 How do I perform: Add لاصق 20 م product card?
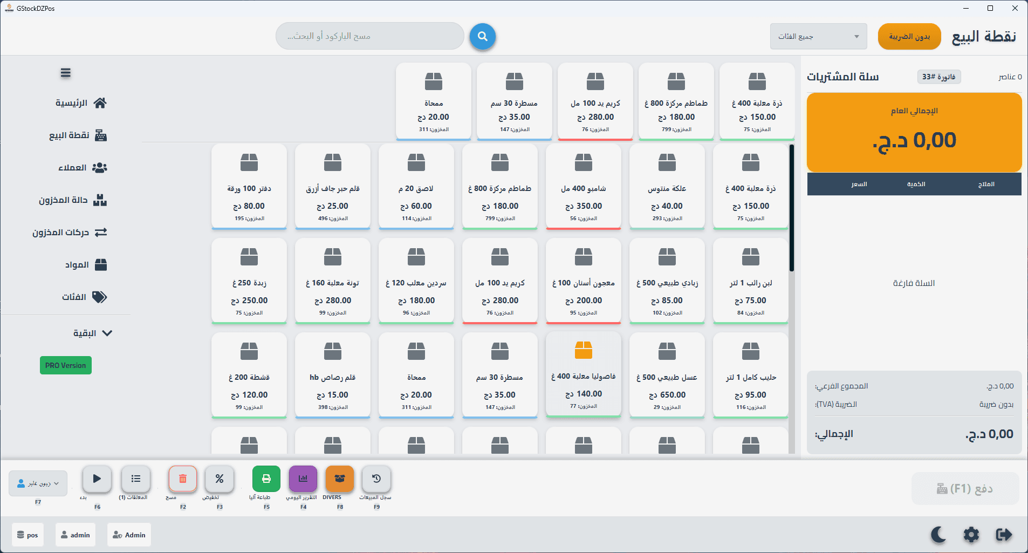click(x=416, y=187)
